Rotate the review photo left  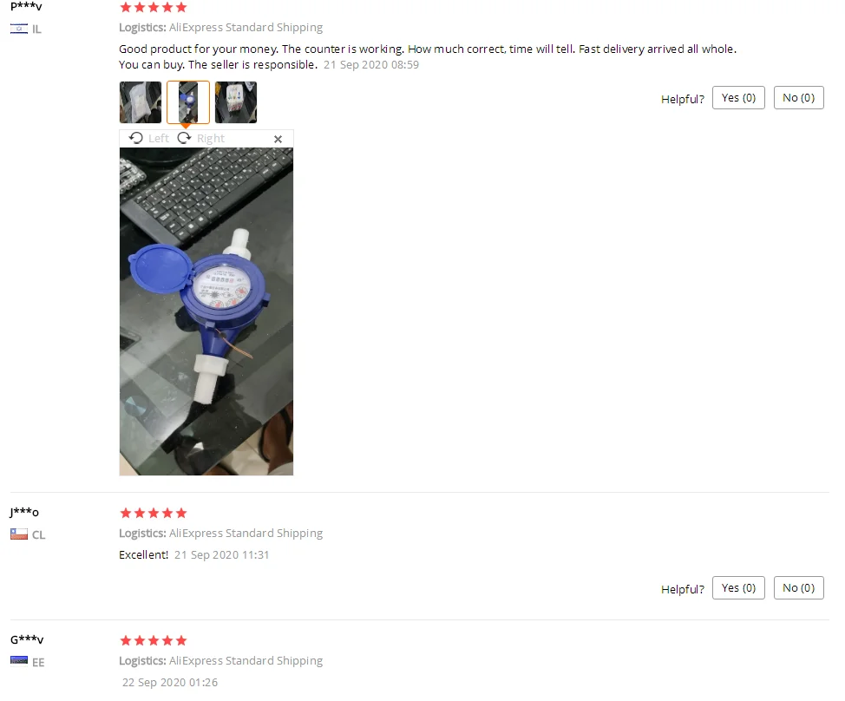(x=149, y=139)
